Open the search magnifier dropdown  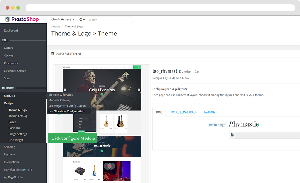[82, 20]
